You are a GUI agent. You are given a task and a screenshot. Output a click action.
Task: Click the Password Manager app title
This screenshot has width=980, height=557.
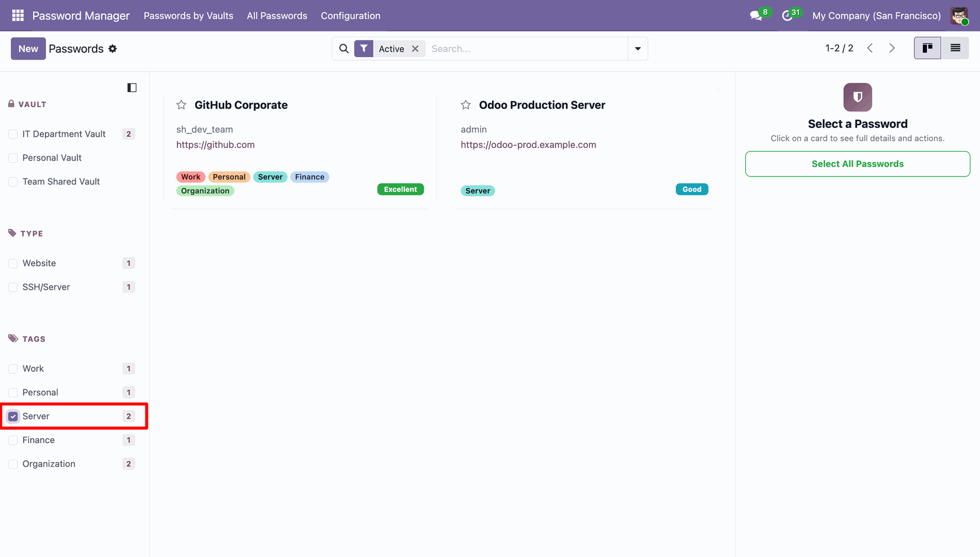point(81,16)
